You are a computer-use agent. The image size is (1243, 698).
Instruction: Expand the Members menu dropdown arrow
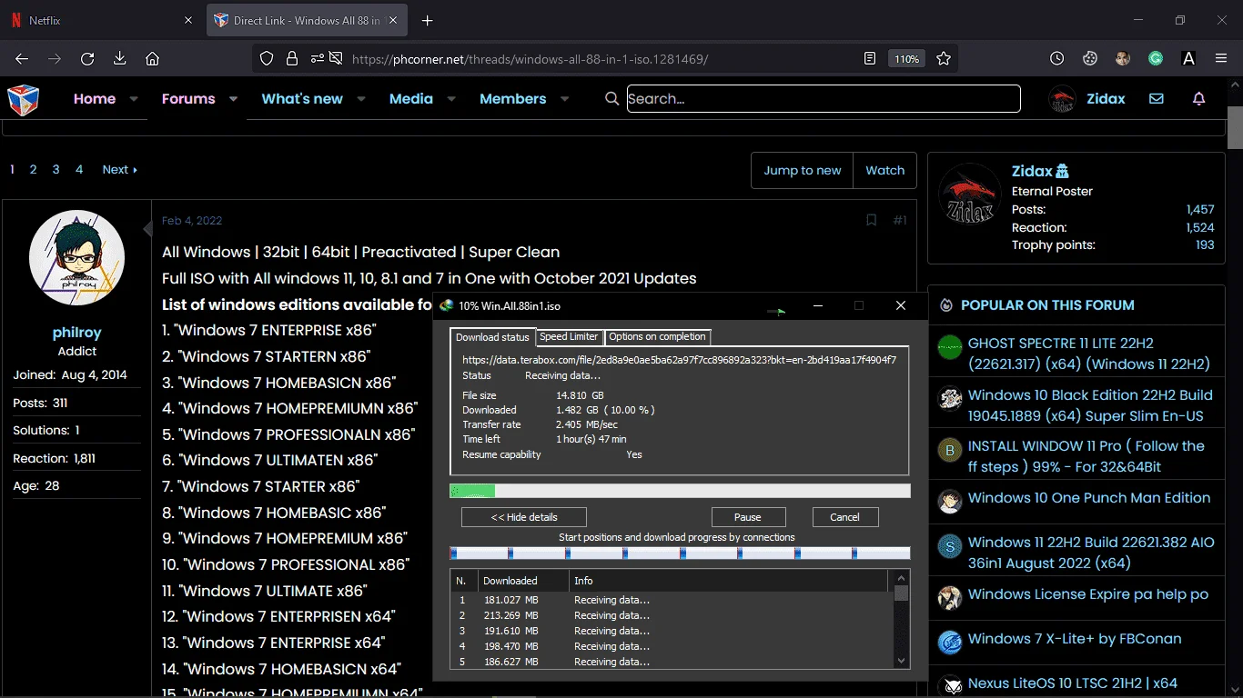pos(564,99)
